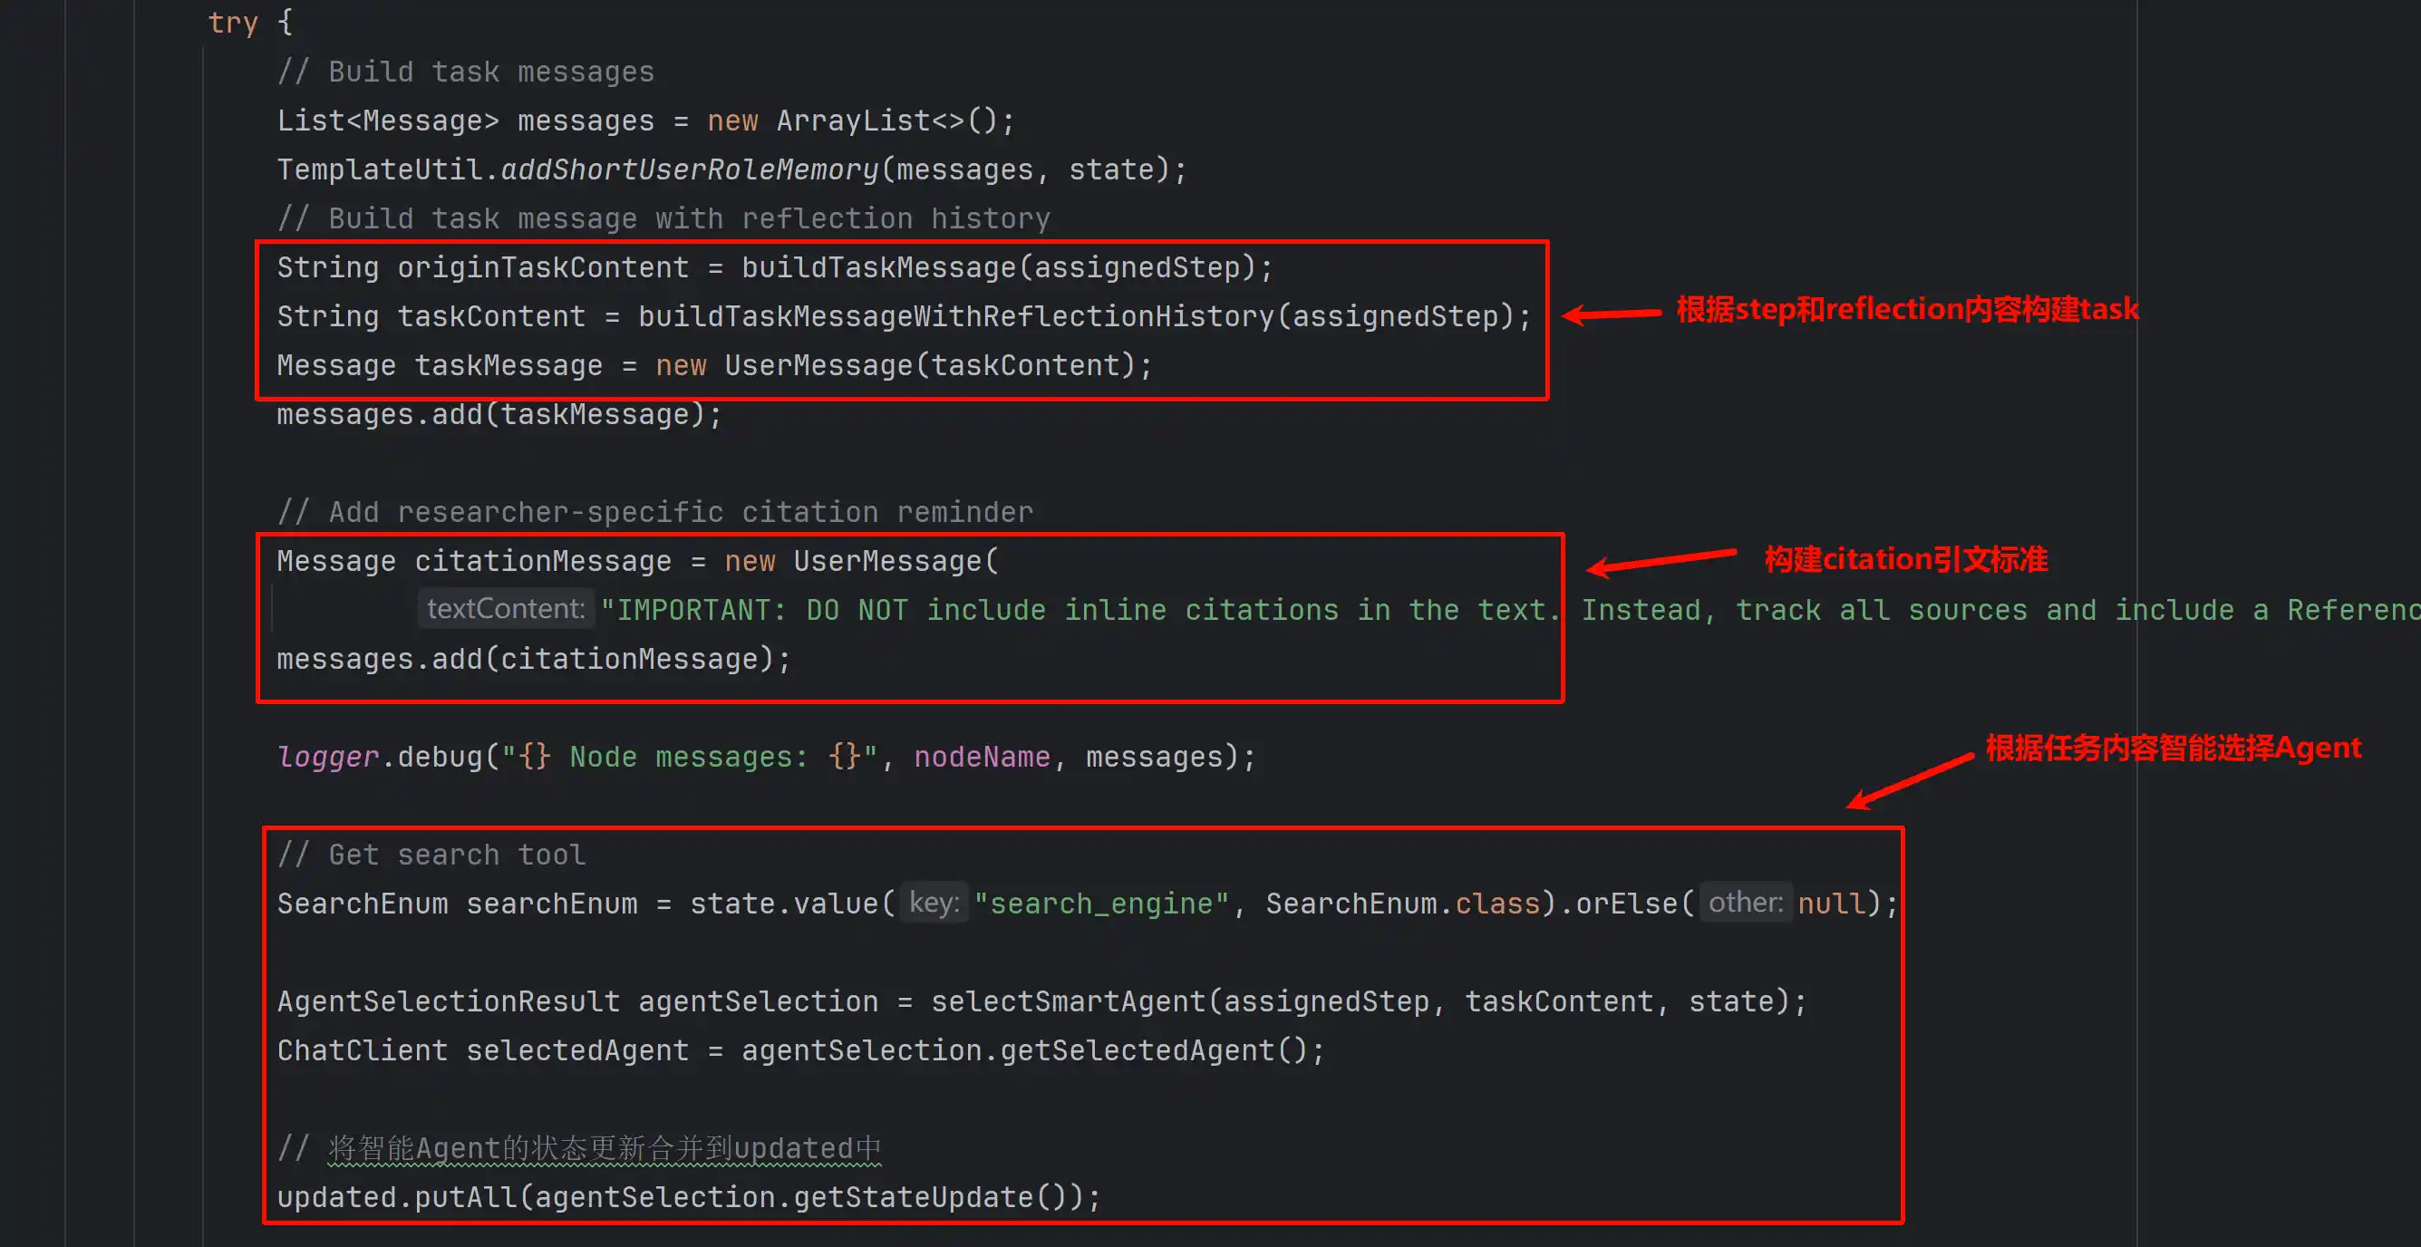Click the nodeName argument
The width and height of the screenshot is (2421, 1247).
982,758
